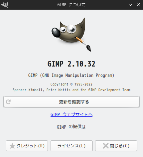
Task: Click the large Wilber mascot logo
Action: point(71,35)
